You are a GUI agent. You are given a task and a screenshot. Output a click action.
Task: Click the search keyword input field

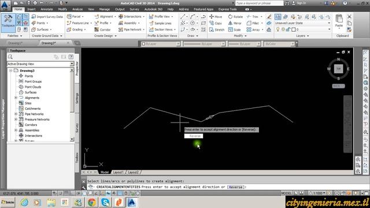(259, 3)
